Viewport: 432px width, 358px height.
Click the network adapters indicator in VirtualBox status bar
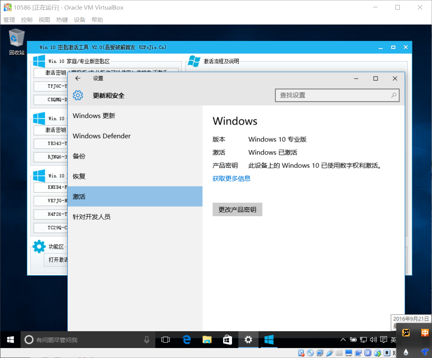tap(320, 353)
